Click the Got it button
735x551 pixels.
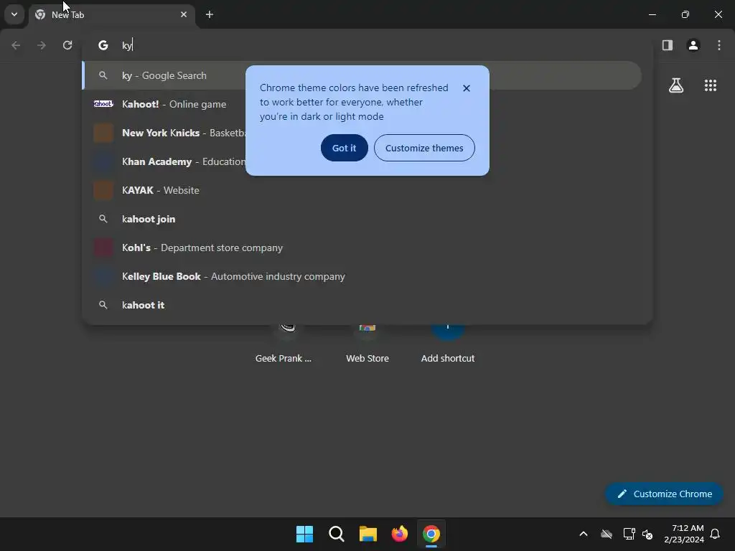pos(344,148)
